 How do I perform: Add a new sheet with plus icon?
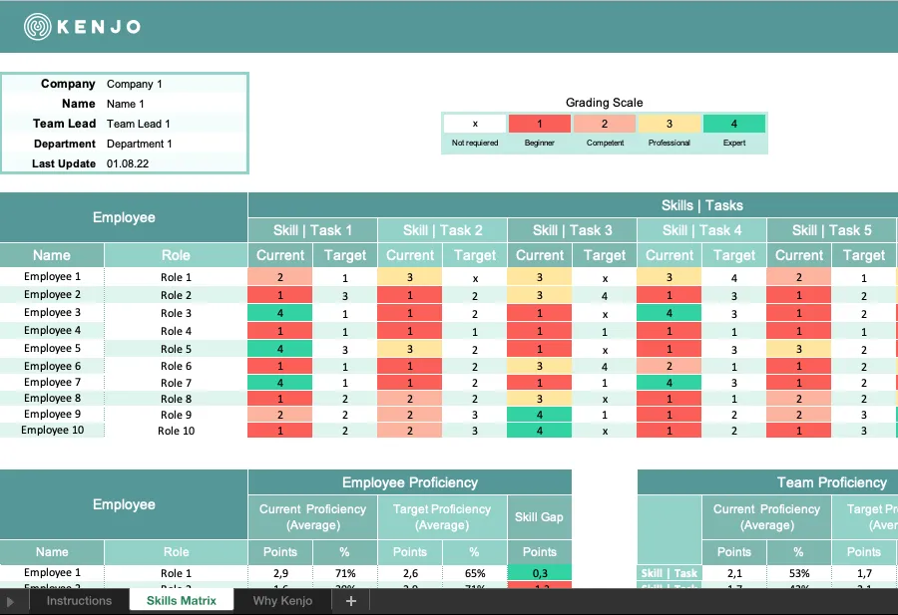click(351, 601)
